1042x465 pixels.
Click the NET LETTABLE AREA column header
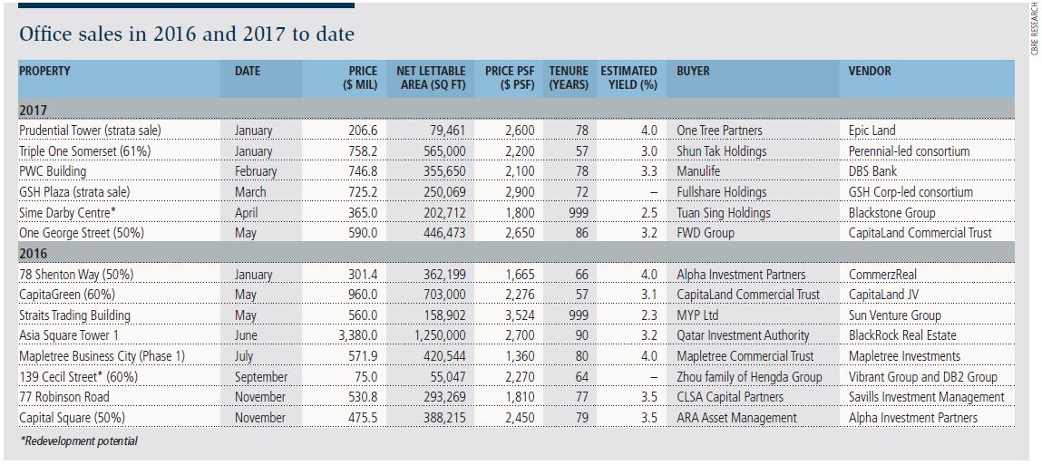432,78
